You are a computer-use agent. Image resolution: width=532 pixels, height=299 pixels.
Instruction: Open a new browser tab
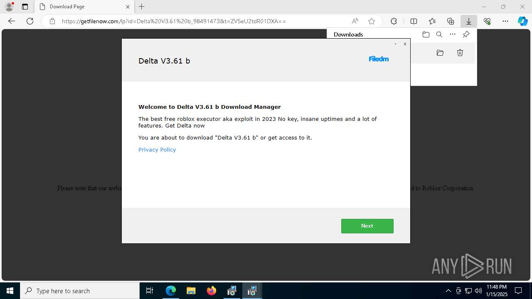(x=142, y=7)
